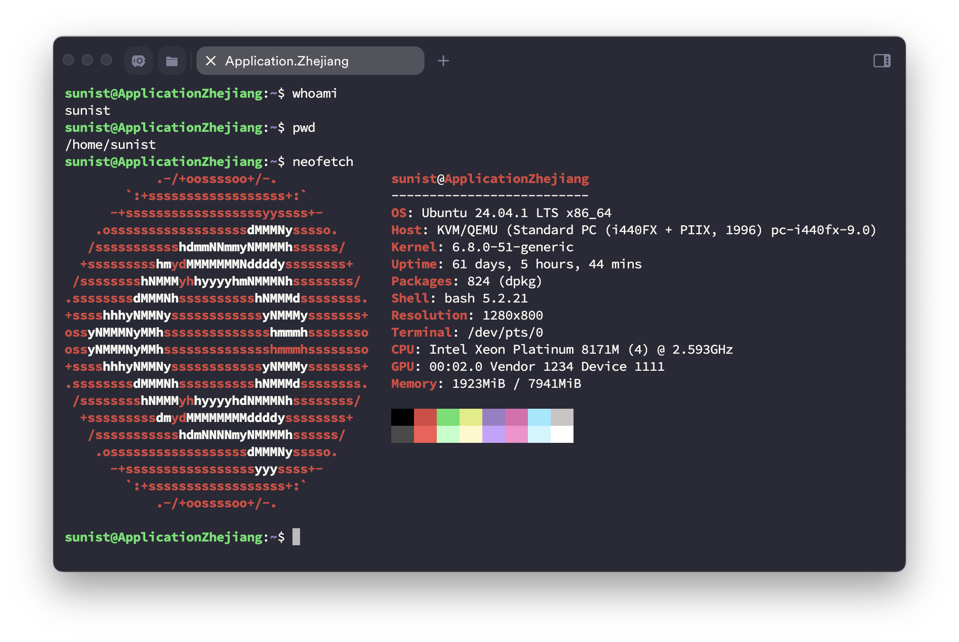Click the black color block in neofetch palette
959x642 pixels.
point(403,417)
